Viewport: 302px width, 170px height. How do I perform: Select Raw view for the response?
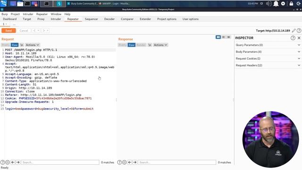point(132,45)
